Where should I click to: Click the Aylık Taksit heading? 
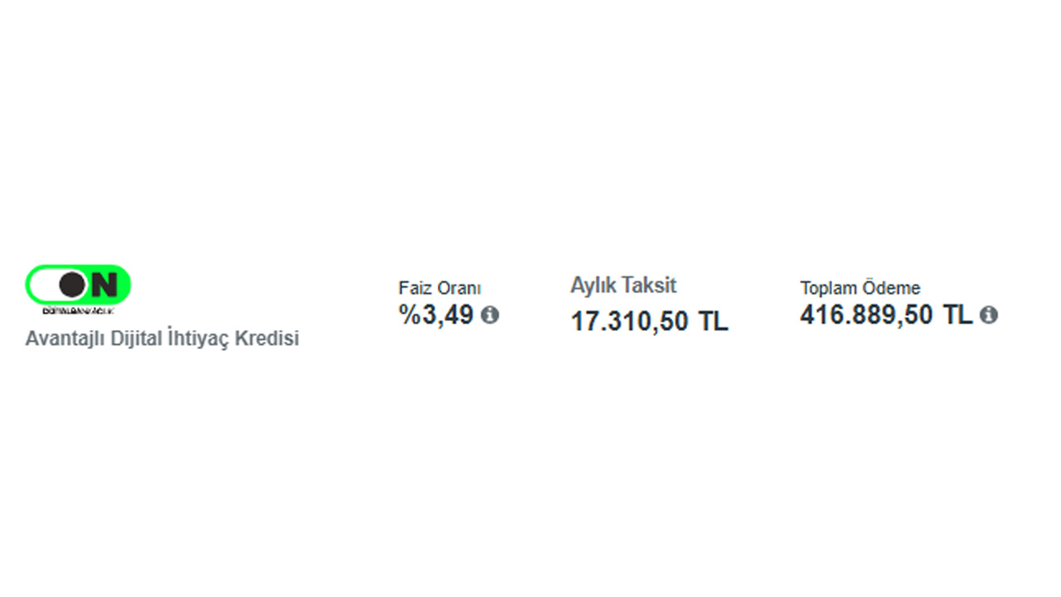pos(623,285)
